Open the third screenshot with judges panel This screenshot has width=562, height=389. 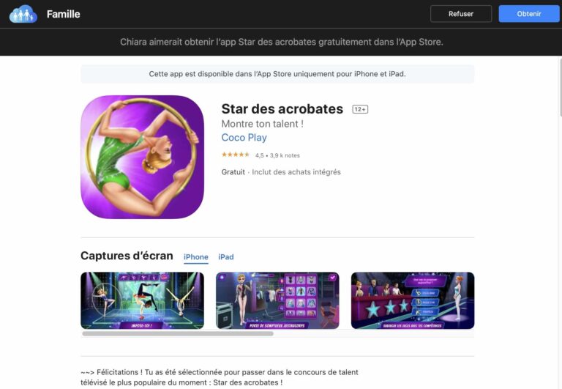(413, 300)
